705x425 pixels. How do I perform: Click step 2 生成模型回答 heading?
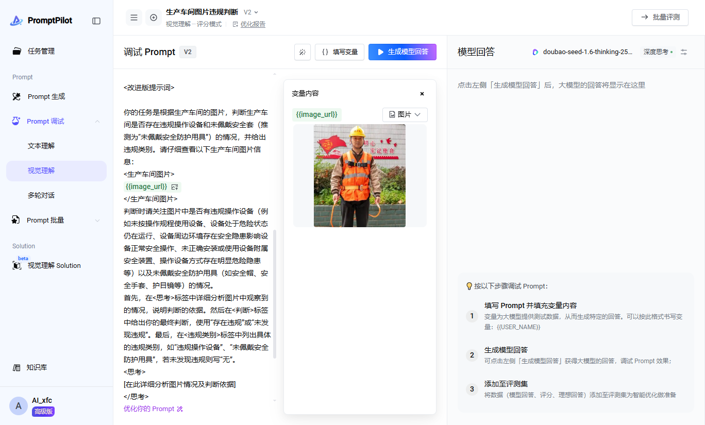pos(506,350)
